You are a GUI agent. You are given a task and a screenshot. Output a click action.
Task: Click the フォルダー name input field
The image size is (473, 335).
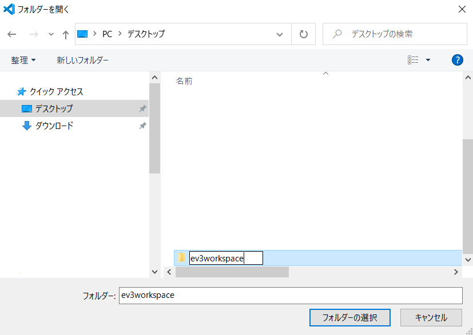coord(291,296)
